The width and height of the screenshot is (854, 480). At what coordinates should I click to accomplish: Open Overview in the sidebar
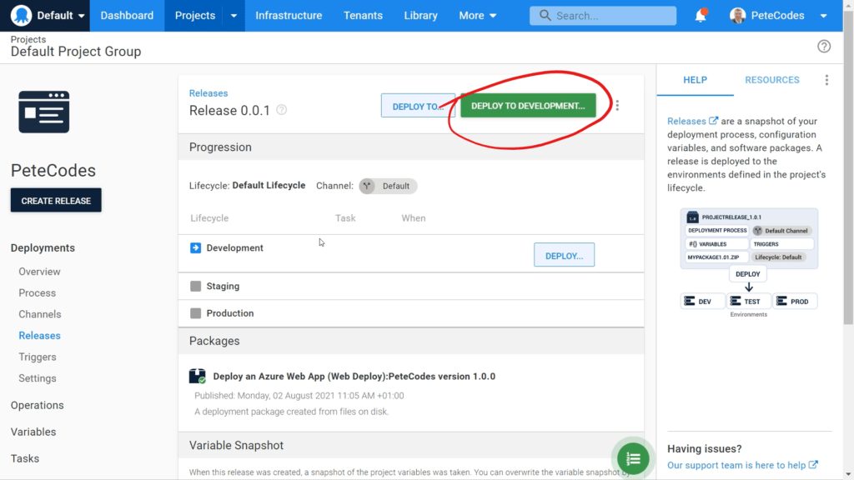[x=39, y=272]
